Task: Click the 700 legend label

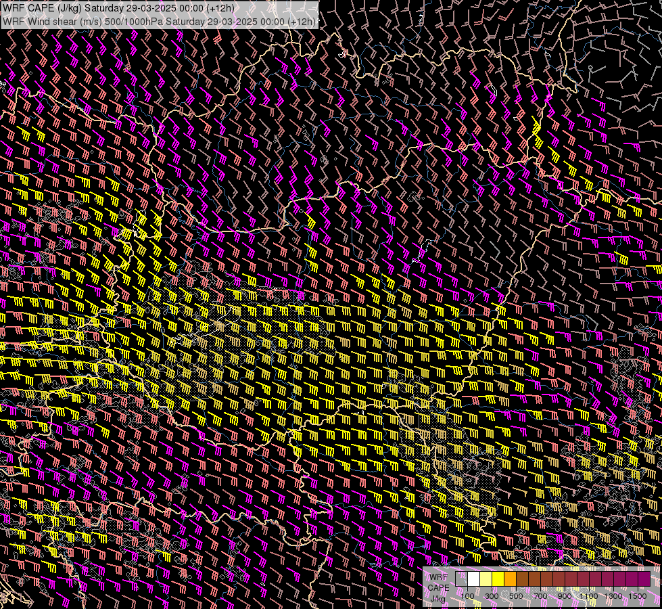Action: [540, 596]
